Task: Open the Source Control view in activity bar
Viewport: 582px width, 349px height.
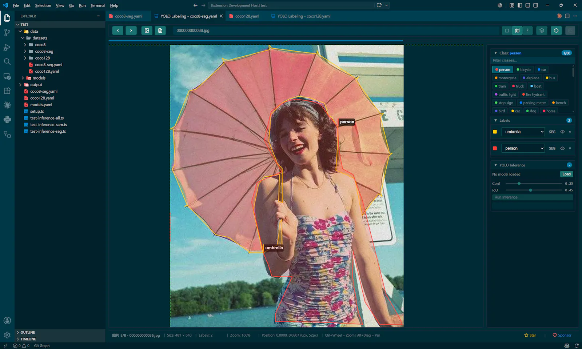Action: tap(7, 32)
